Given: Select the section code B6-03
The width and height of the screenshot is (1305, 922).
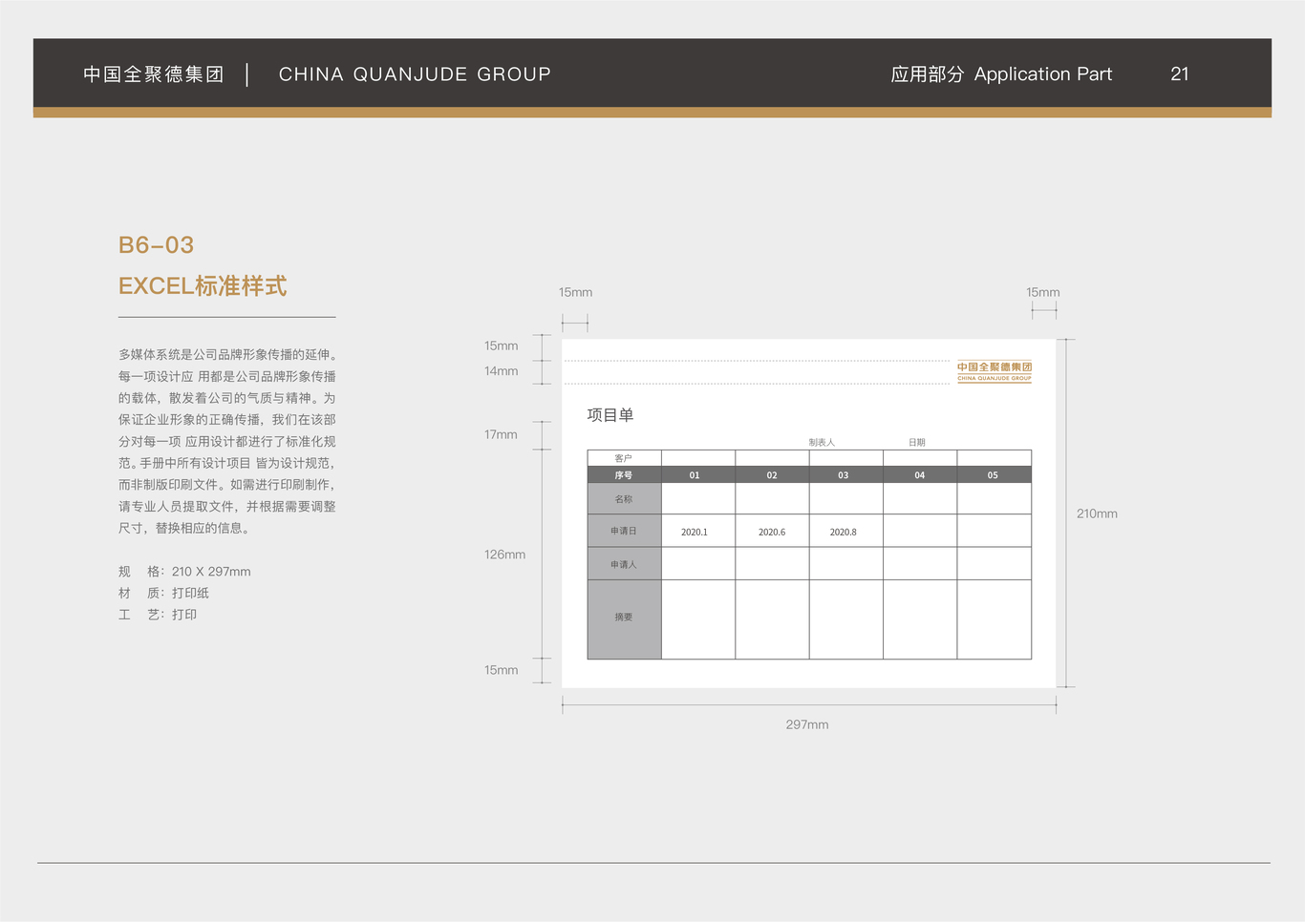Looking at the screenshot, I should click(156, 245).
